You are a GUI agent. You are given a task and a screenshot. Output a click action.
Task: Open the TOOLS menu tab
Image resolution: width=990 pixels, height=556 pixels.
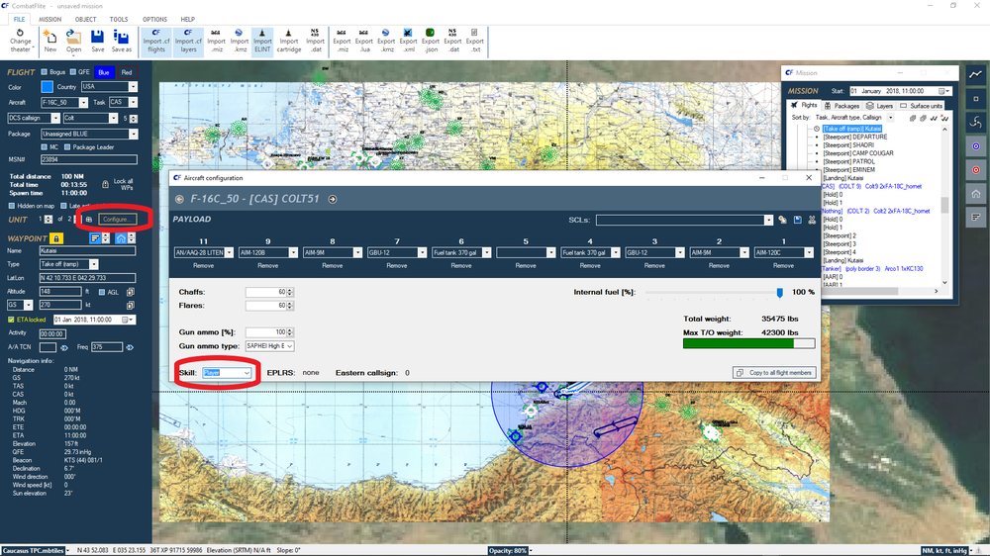coord(119,19)
